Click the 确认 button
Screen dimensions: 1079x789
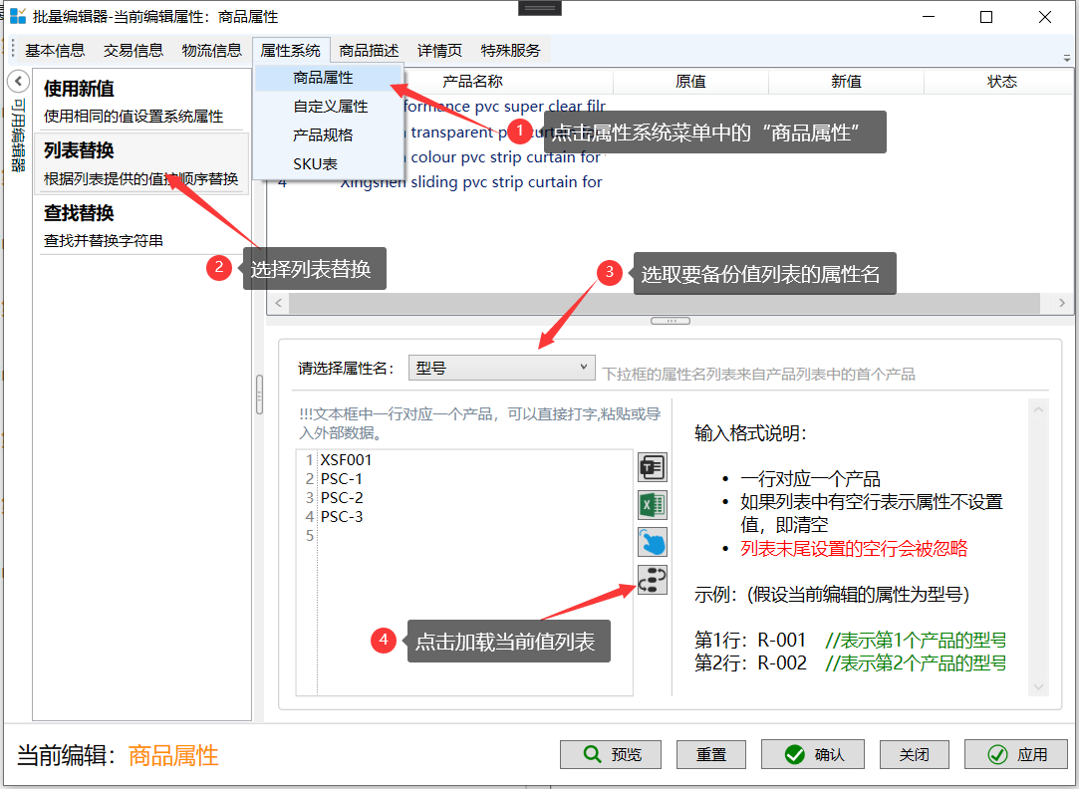click(x=813, y=755)
